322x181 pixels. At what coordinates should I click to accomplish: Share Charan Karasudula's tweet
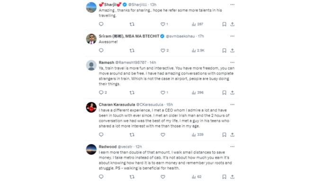232,135
